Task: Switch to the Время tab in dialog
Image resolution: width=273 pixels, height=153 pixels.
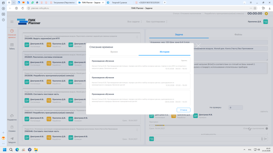Action: tap(114, 52)
